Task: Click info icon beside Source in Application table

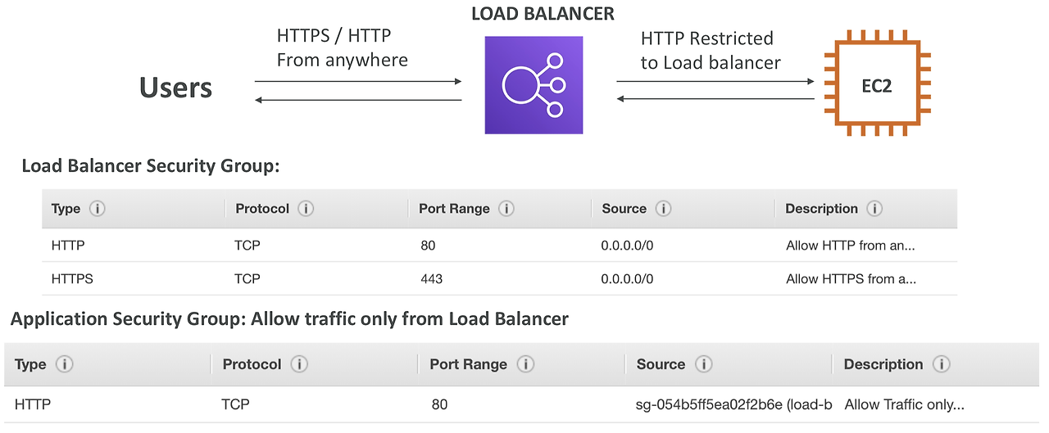Action: 703,364
